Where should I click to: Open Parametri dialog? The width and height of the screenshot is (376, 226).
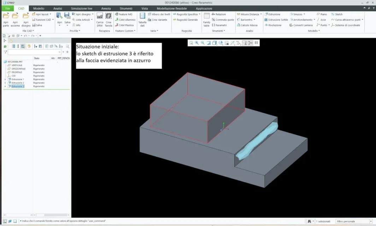click(x=219, y=25)
